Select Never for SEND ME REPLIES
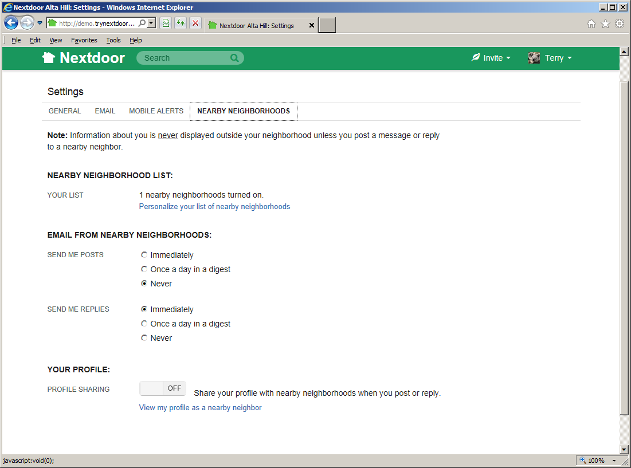This screenshot has height=468, width=631. point(144,337)
